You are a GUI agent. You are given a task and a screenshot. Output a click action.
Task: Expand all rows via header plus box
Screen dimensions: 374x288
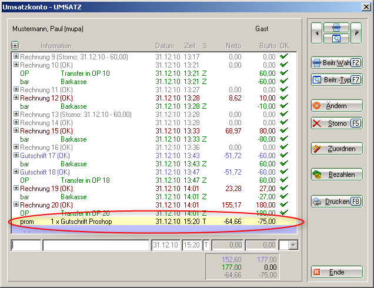click(x=15, y=45)
